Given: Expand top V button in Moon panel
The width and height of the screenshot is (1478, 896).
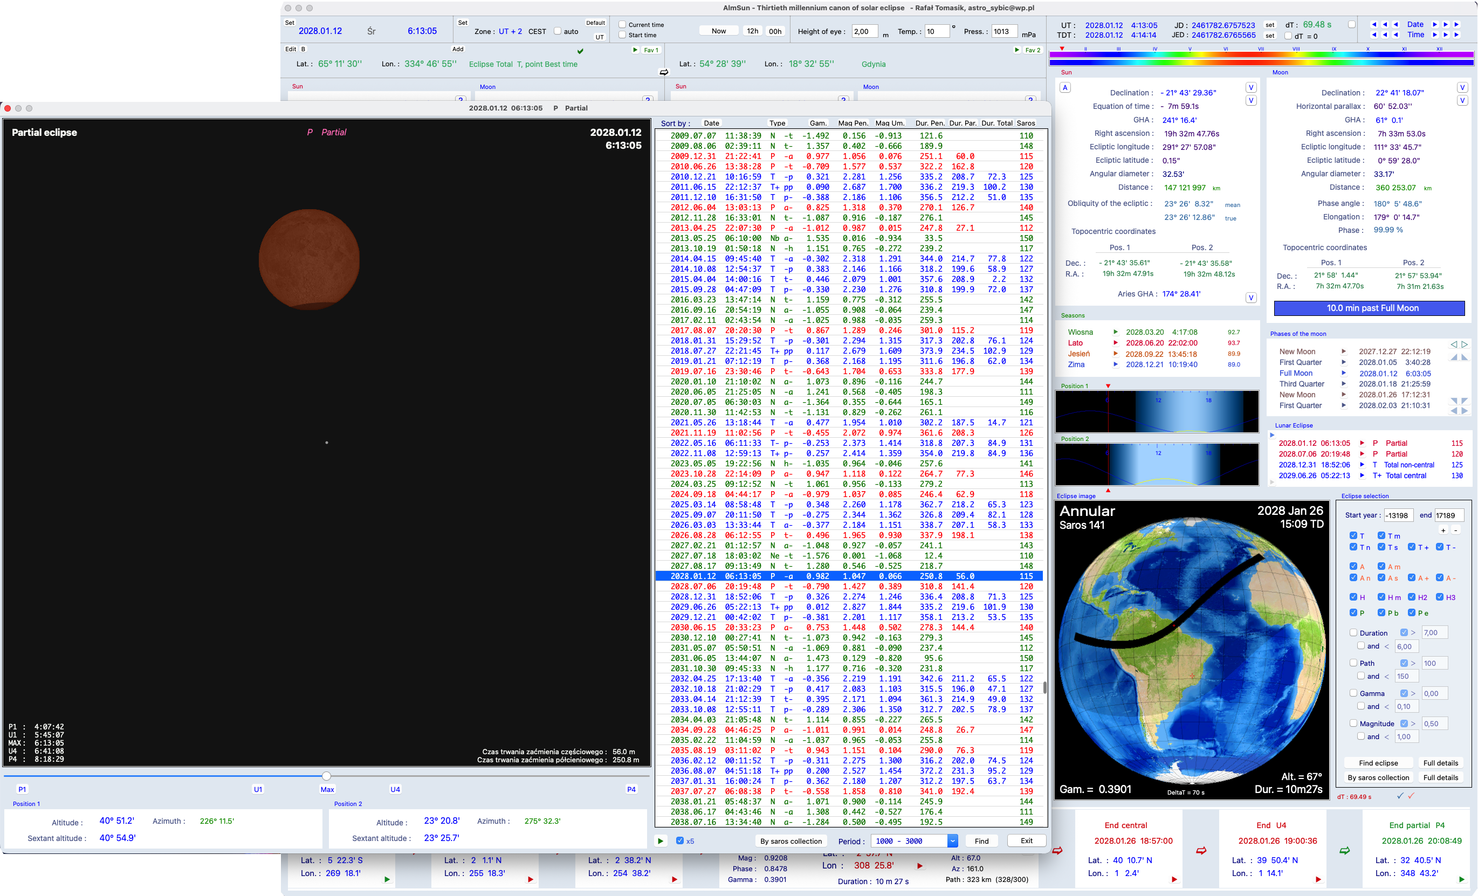Looking at the screenshot, I should pyautogui.click(x=1462, y=87).
